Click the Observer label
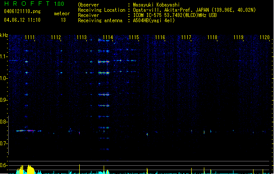 tap(88, 5)
